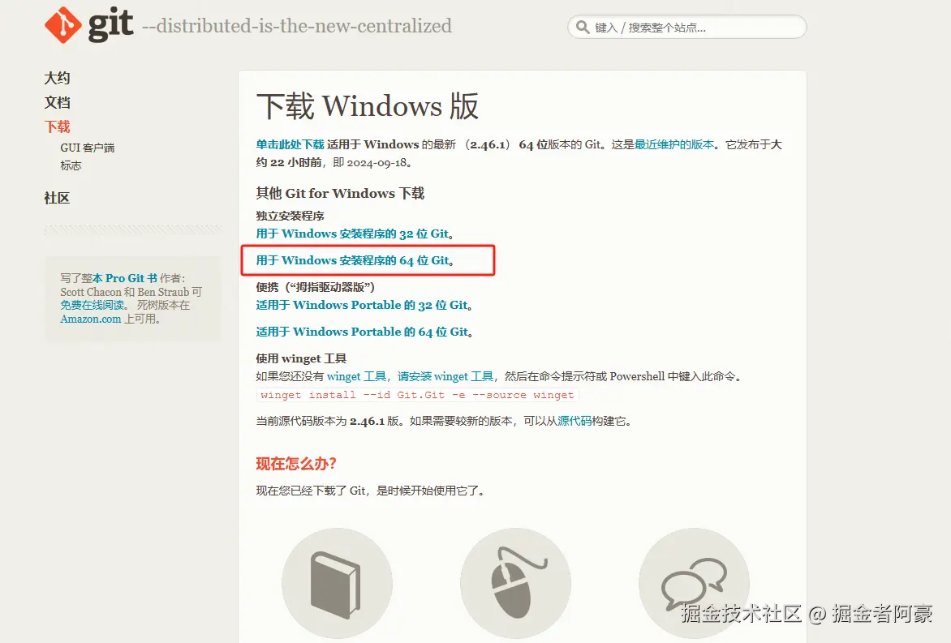Open the 社区 sidebar menu item
Screen dimensions: 951x643
(x=57, y=198)
